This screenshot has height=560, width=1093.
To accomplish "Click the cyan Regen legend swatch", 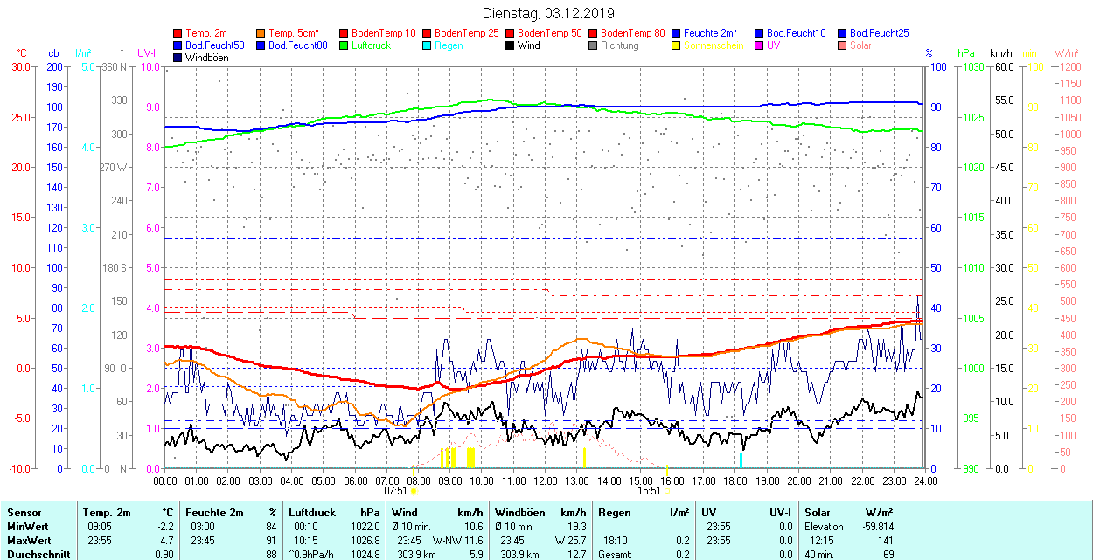I will (428, 45).
